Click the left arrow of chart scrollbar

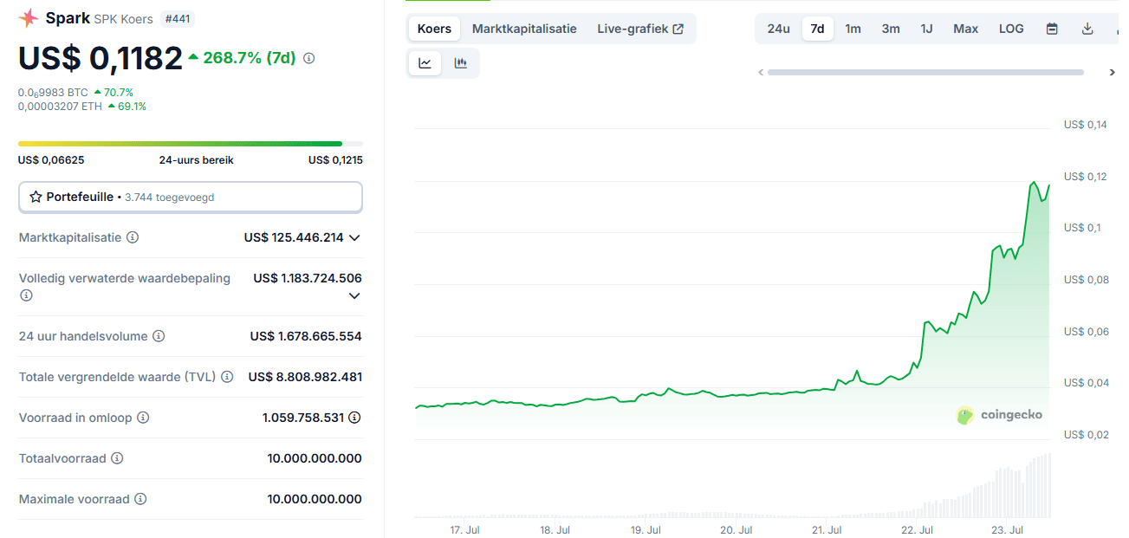[761, 72]
